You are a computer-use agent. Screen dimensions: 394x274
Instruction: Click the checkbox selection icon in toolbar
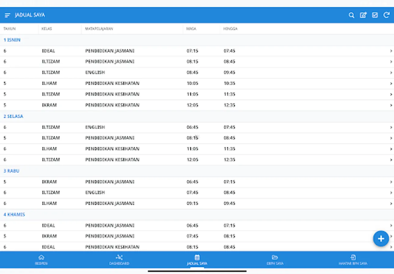375,15
